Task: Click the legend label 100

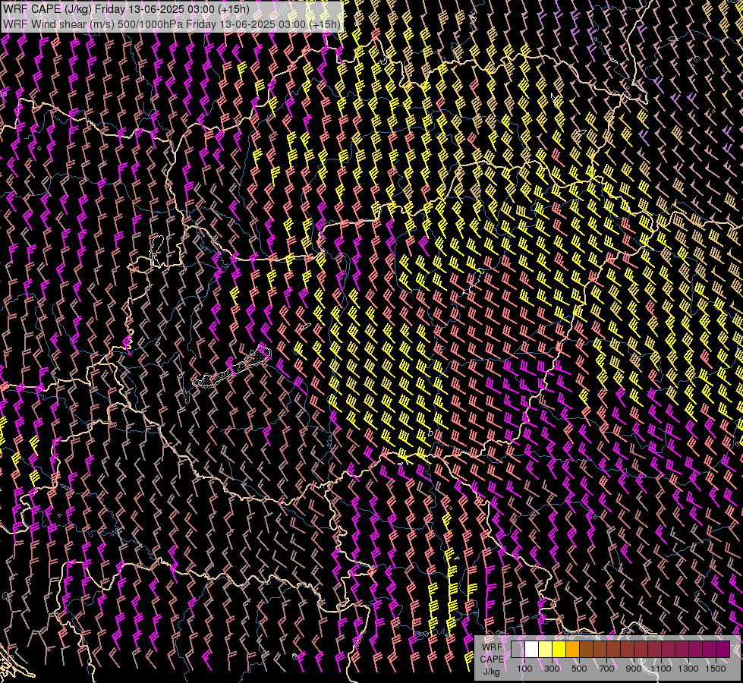Action: [524, 669]
